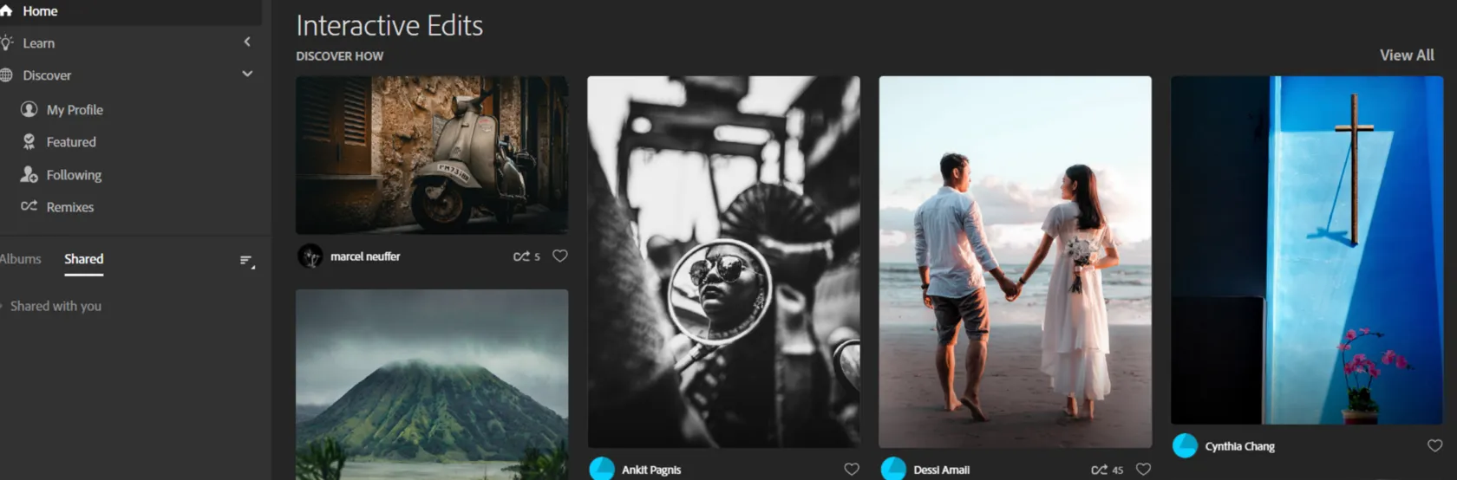
Task: Select the Shared tab
Action: click(x=83, y=259)
